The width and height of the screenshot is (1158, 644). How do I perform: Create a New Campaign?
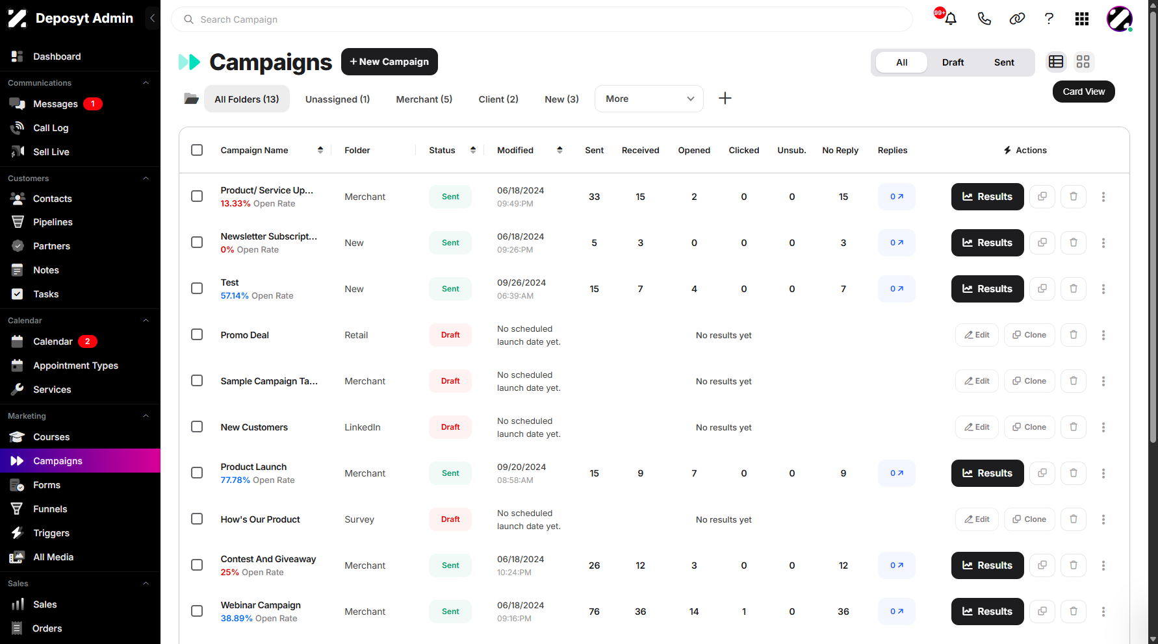pyautogui.click(x=389, y=62)
